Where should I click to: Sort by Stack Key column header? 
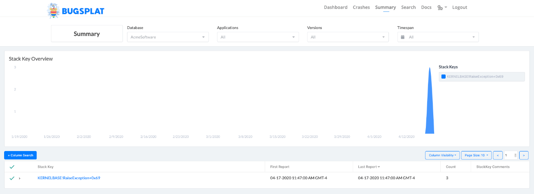(45, 167)
